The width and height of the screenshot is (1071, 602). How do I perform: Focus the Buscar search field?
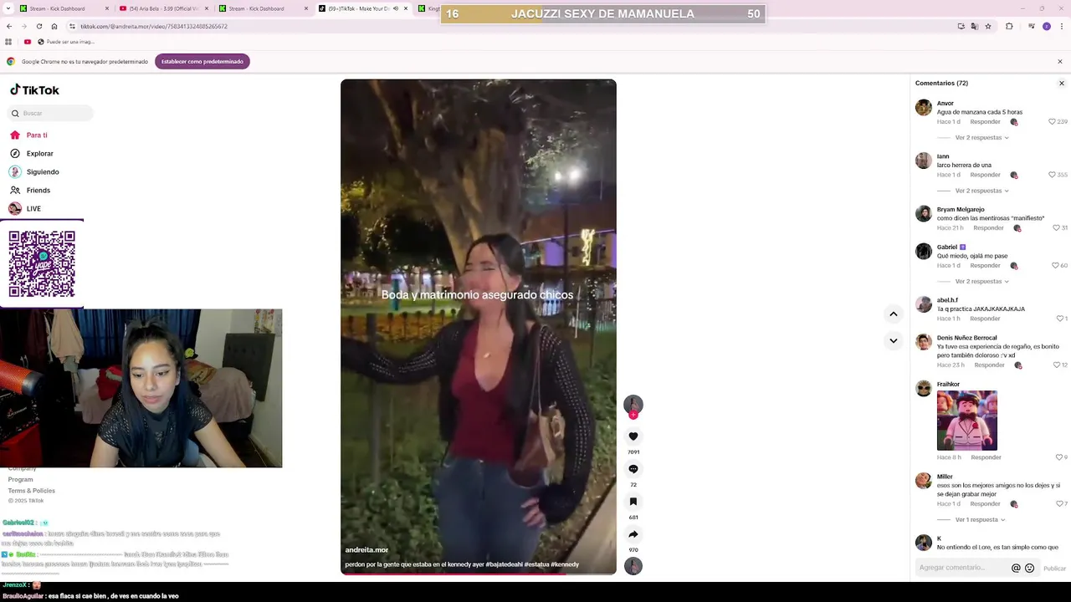point(52,113)
